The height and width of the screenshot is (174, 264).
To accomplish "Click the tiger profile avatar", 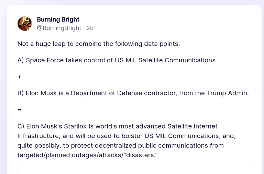I will pos(25,24).
